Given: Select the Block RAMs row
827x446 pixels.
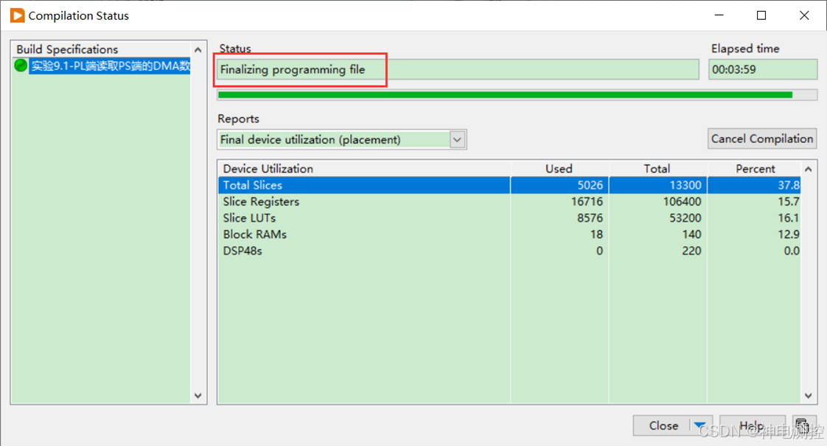Looking at the screenshot, I should point(509,234).
